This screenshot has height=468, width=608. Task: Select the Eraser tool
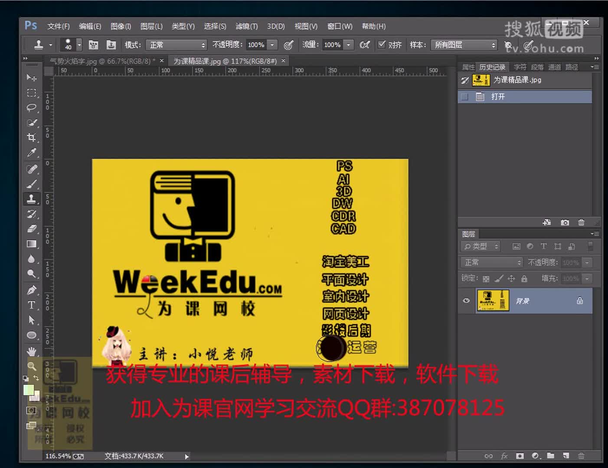pyautogui.click(x=31, y=229)
